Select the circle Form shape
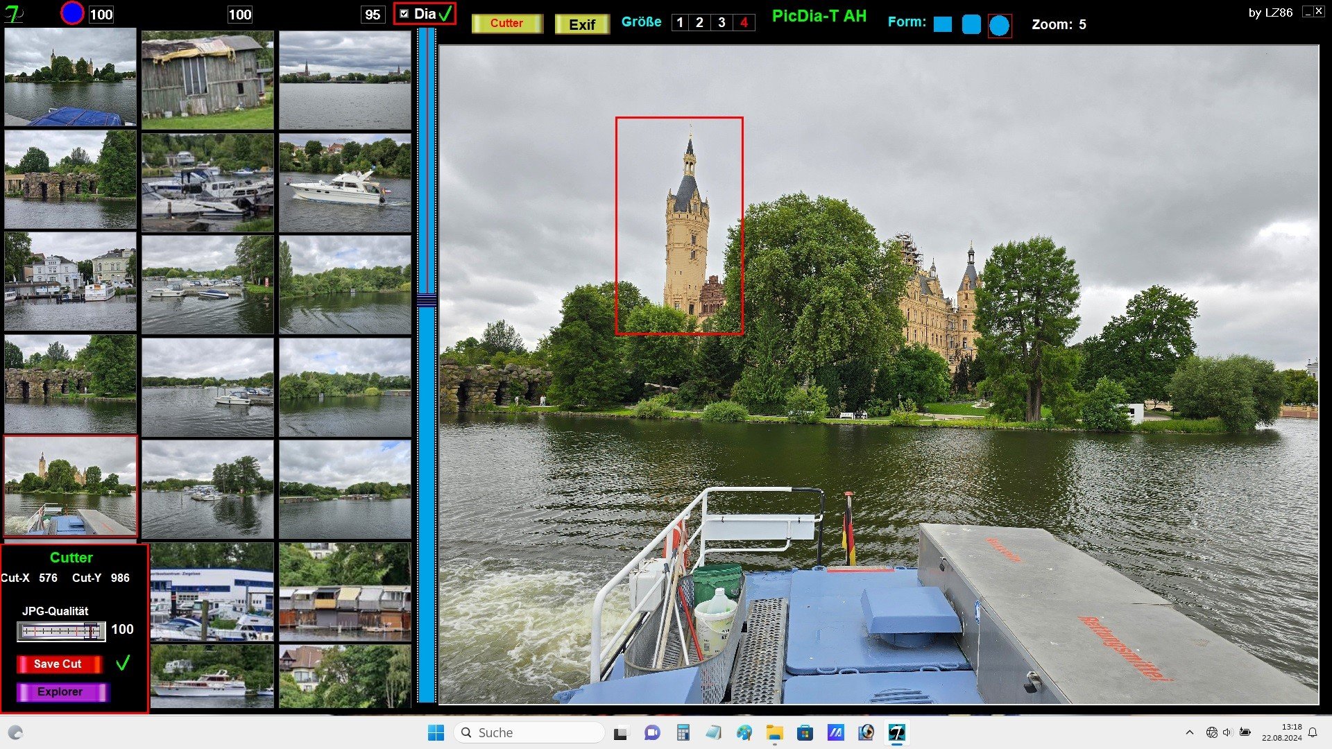This screenshot has height=749, width=1332. [999, 26]
